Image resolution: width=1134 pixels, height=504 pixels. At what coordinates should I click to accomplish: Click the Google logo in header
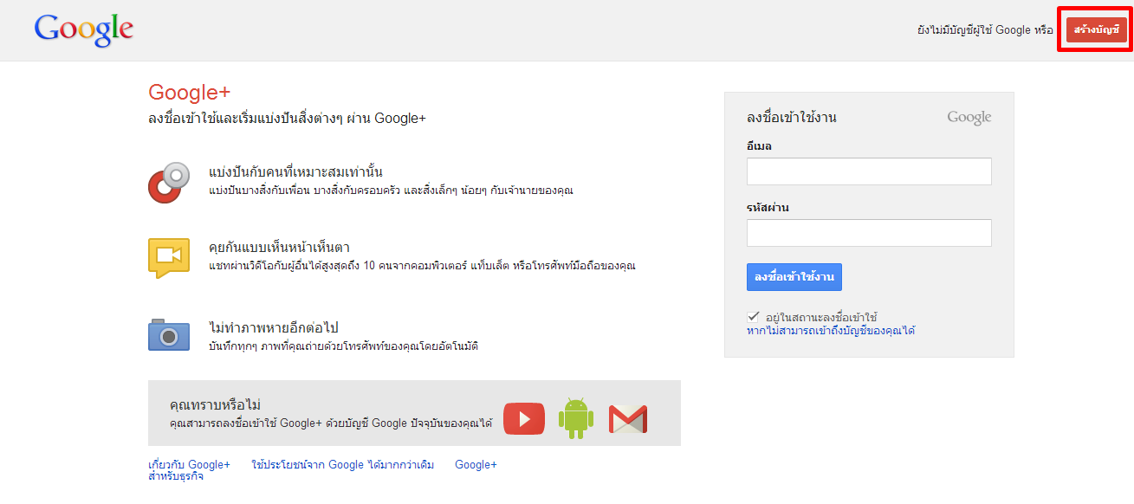[x=84, y=30]
